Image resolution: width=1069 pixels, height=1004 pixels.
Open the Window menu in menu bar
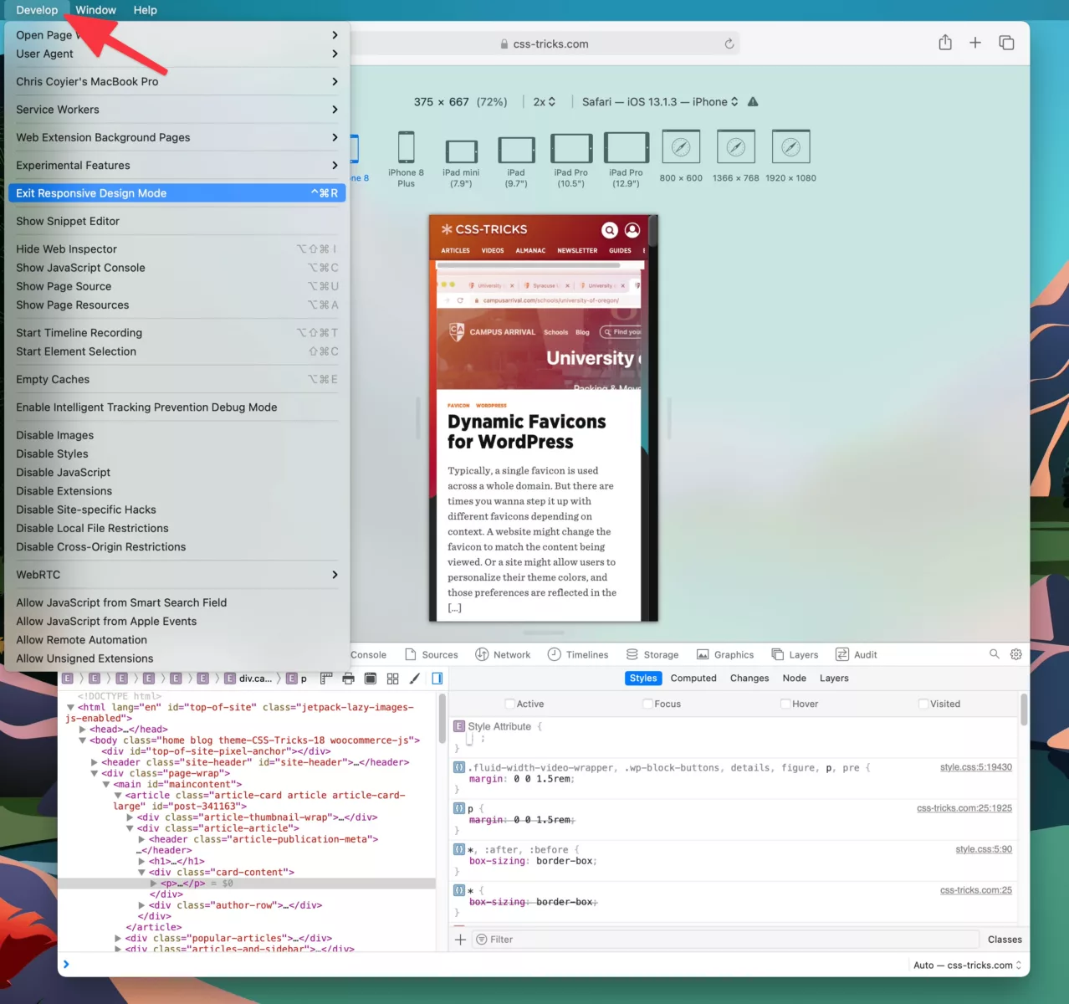[x=95, y=10]
